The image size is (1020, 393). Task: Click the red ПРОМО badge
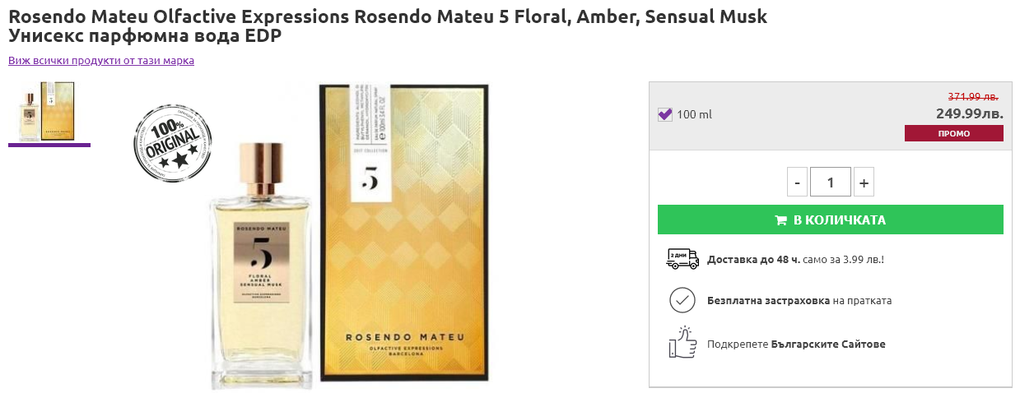point(953,133)
